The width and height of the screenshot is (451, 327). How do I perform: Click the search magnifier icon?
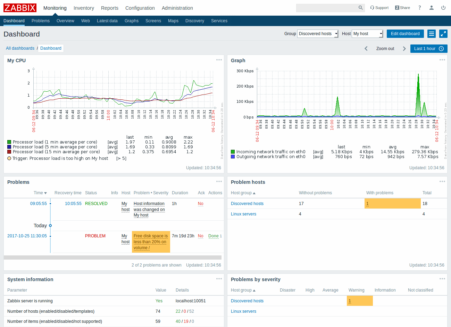[x=360, y=8]
